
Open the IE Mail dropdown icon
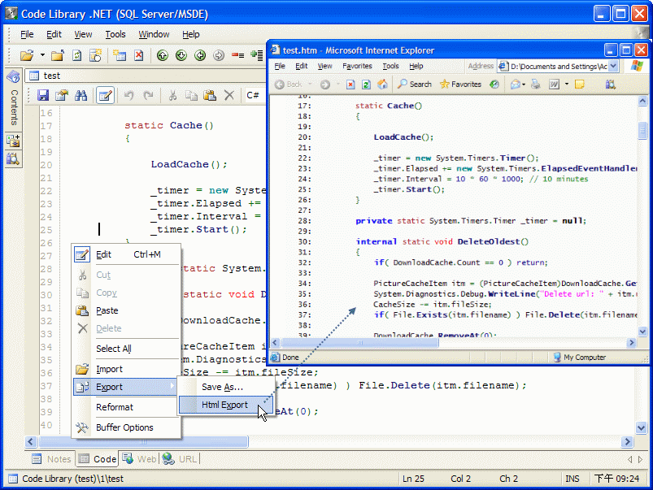(x=517, y=84)
